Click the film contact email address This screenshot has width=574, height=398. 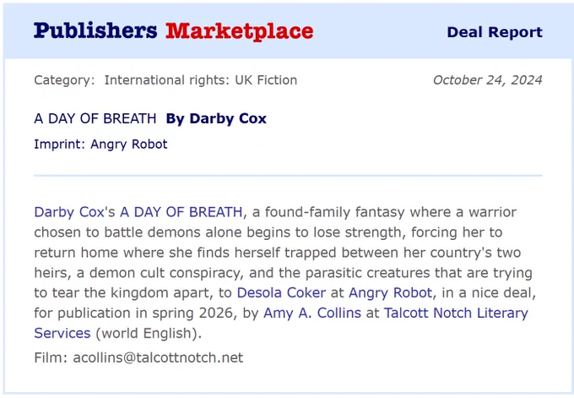click(x=158, y=357)
